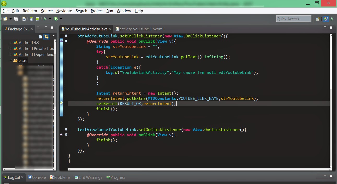Click the New wizard toolbar icon
Screen dimensions: 337x184
click(x=5, y=19)
